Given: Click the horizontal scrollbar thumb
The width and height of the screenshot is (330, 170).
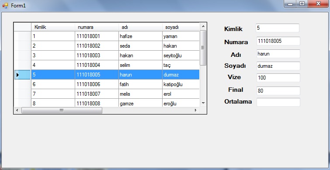Looking at the screenshot, I should [62, 110].
